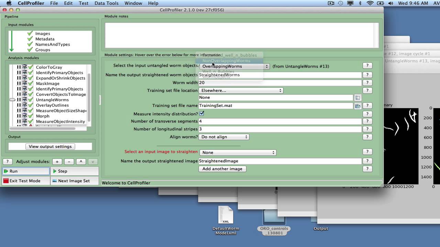Open Training set file location dropdown

click(241, 91)
